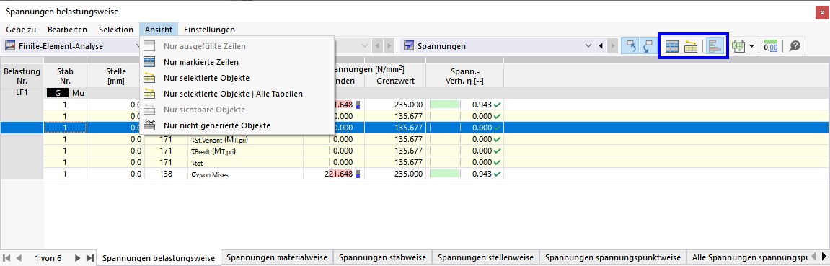Click the '1 von 6' page indicator
This screenshot has width=830, height=266.
pos(48,258)
